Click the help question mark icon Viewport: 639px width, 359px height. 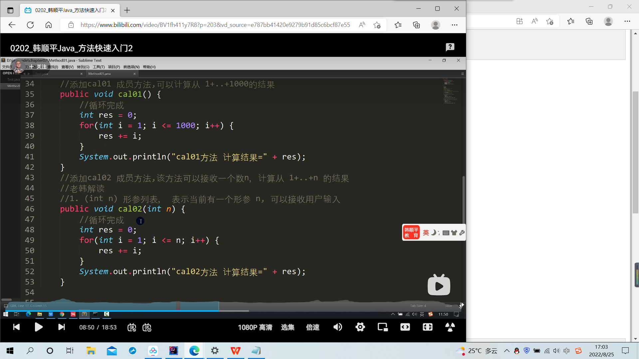[x=450, y=47]
